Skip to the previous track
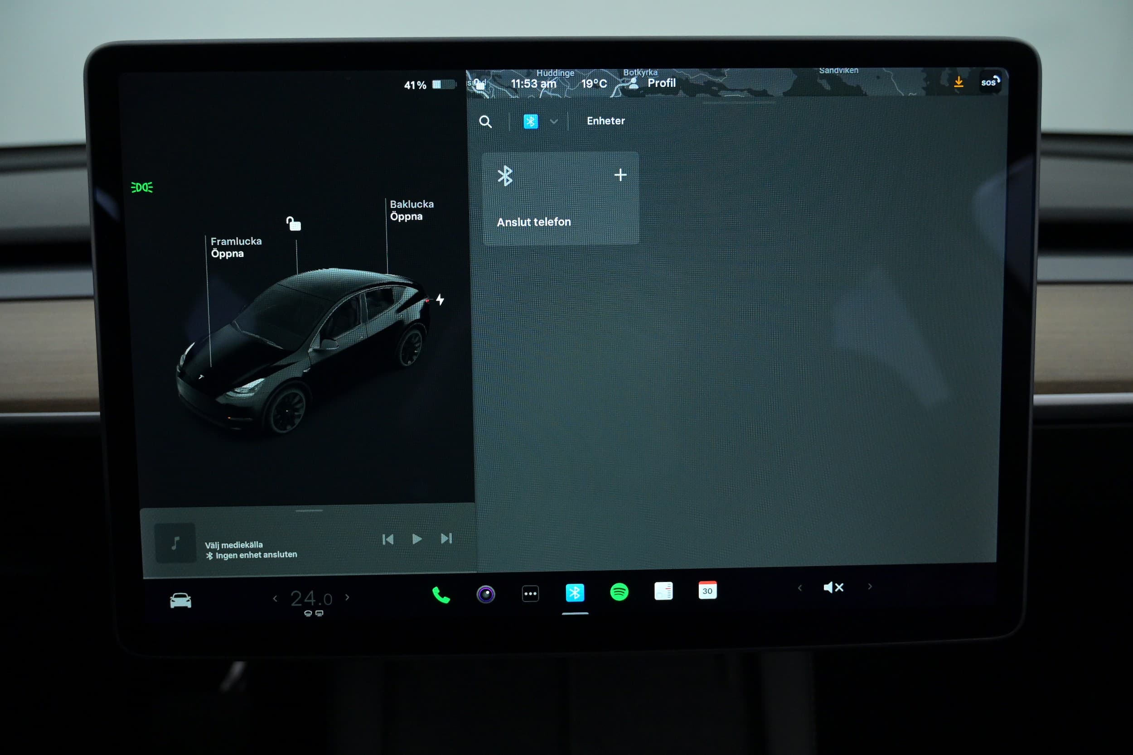Image resolution: width=1133 pixels, height=755 pixels. click(388, 539)
